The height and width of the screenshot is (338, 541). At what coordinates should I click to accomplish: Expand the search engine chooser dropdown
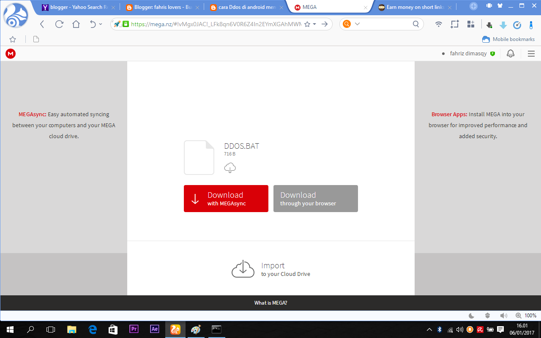point(357,24)
